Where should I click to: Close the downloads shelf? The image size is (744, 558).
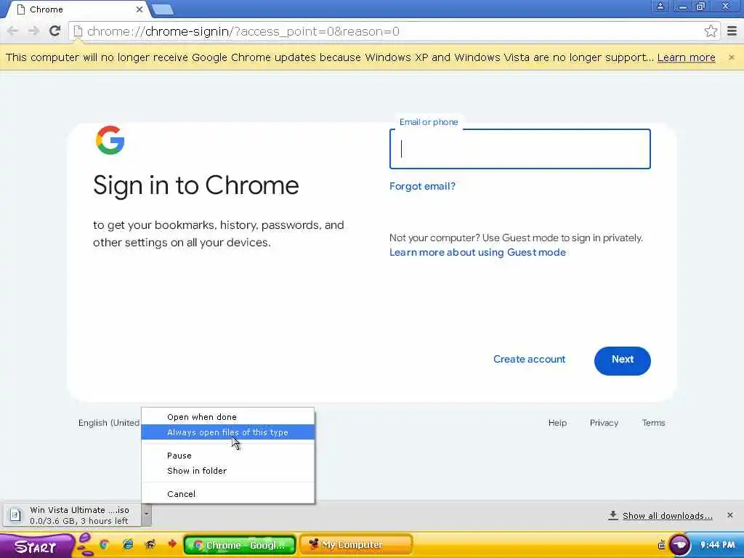tap(729, 515)
